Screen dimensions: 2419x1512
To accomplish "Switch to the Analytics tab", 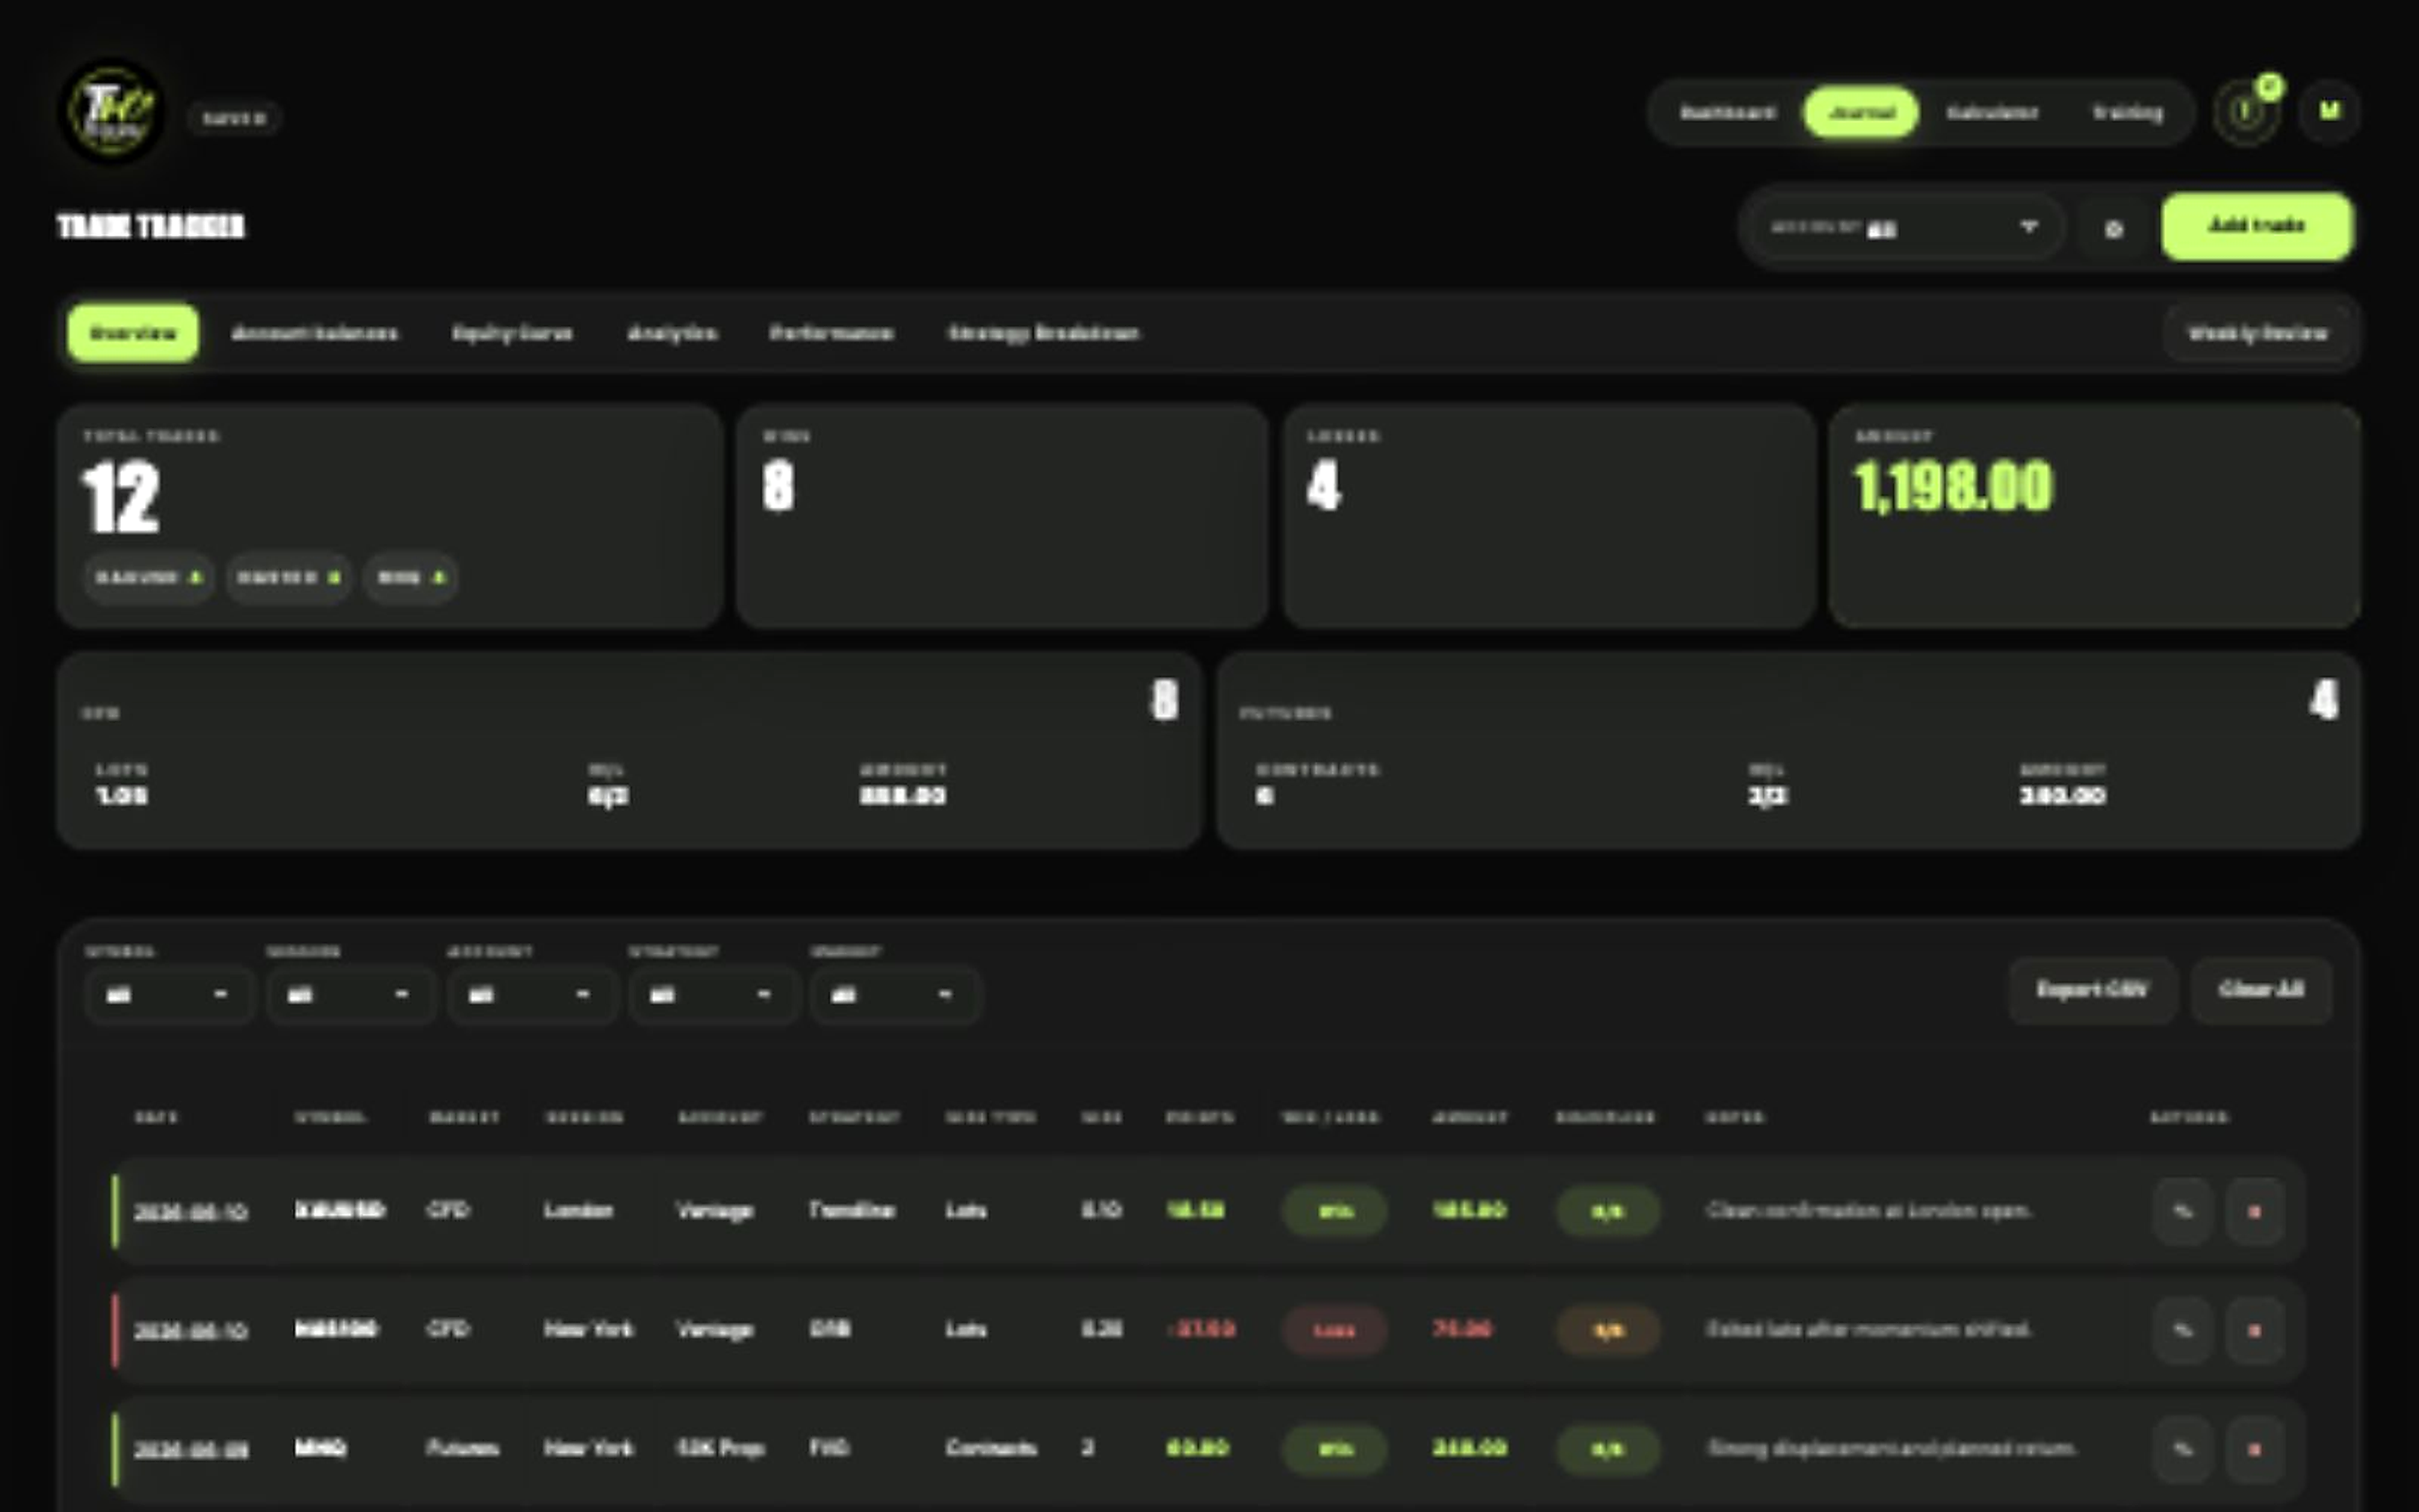I will [x=672, y=333].
